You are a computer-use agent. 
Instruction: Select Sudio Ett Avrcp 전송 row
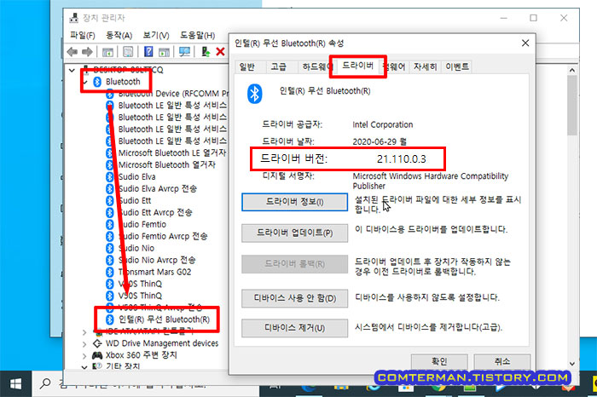click(149, 213)
